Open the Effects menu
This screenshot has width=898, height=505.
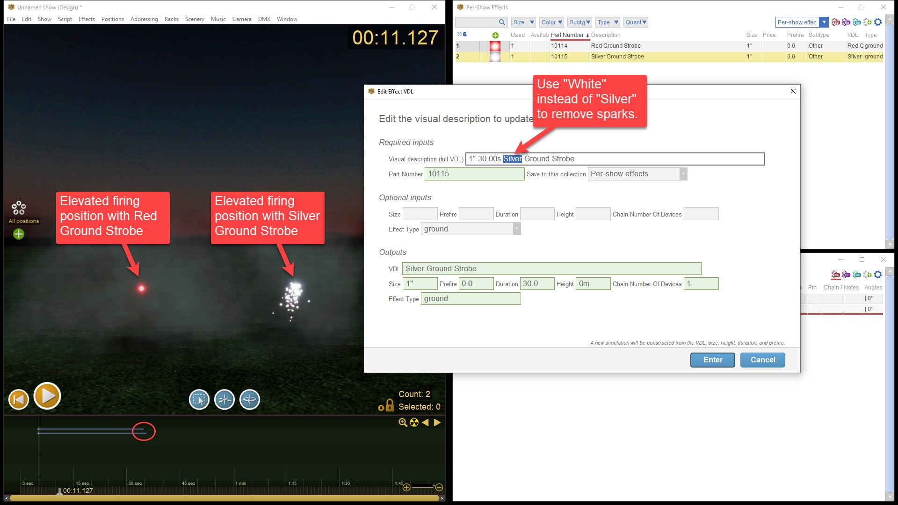coord(87,19)
